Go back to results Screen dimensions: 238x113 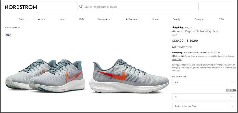point(13,27)
